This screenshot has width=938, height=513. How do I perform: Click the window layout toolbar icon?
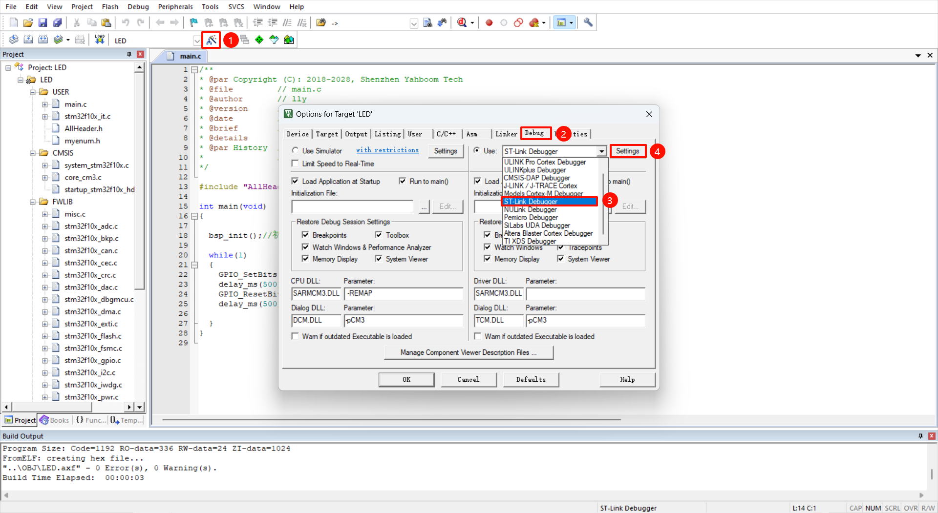[561, 22]
